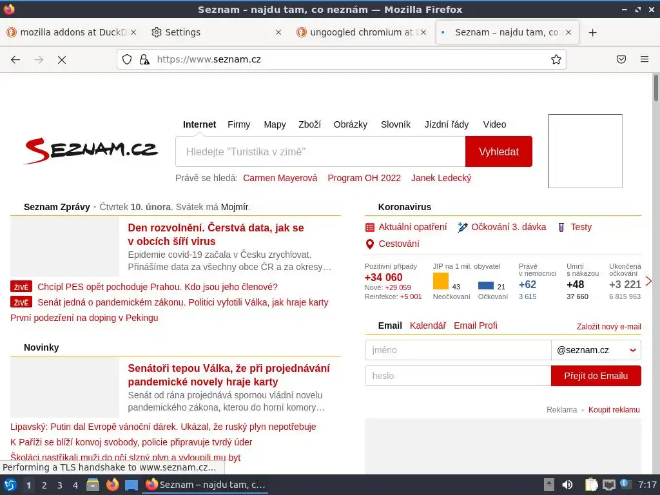Close the ungoogled chromium tab

point(423,32)
